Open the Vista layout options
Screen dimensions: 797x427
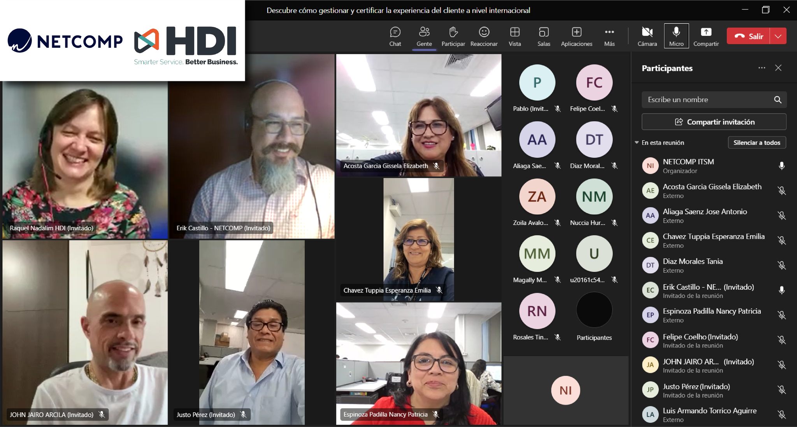pos(514,37)
